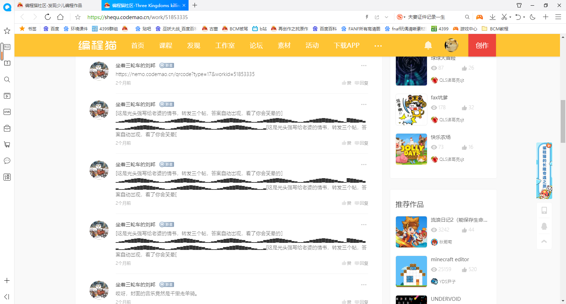
Task: Collapse the left sidebar
Action: (x=7, y=297)
